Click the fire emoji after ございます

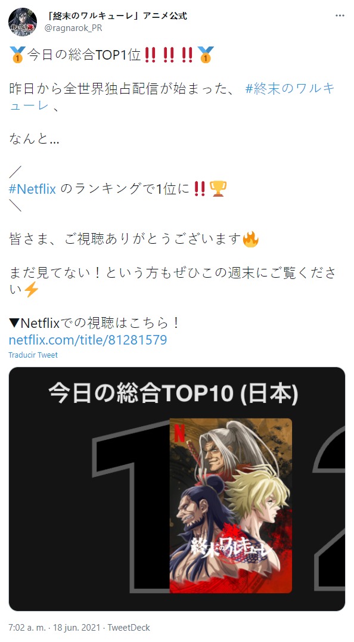[x=250, y=239]
